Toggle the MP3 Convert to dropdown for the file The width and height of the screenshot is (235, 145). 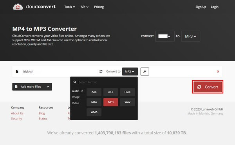[130, 72]
